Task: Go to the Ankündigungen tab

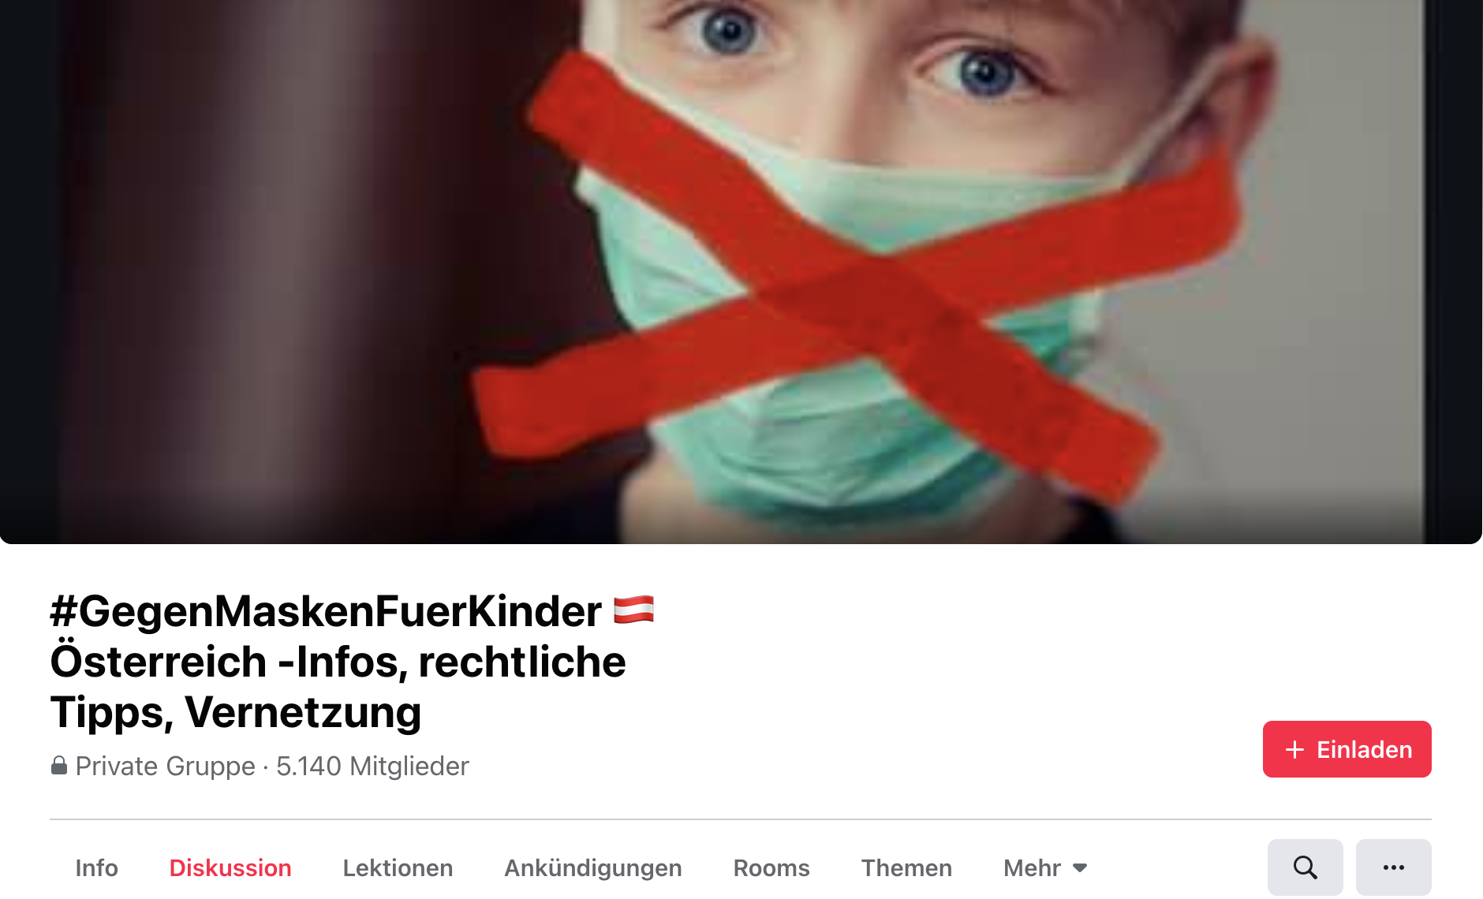Action: tap(593, 867)
